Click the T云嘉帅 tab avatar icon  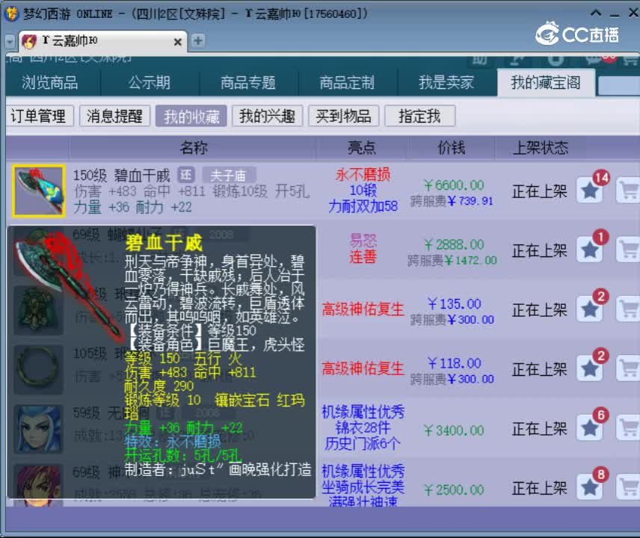[x=29, y=42]
